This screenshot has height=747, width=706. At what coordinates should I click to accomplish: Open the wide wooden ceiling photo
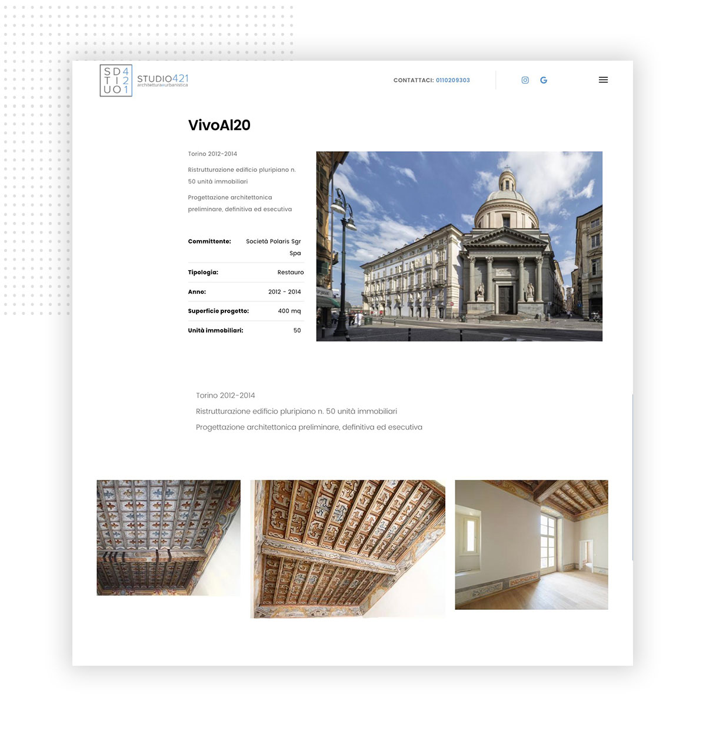[348, 549]
